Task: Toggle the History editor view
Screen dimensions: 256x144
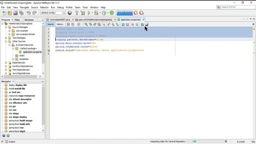Action: click(x=60, y=24)
